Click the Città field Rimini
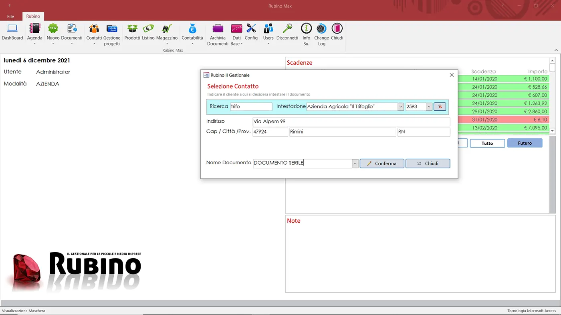This screenshot has width=561, height=315. tap(343, 132)
